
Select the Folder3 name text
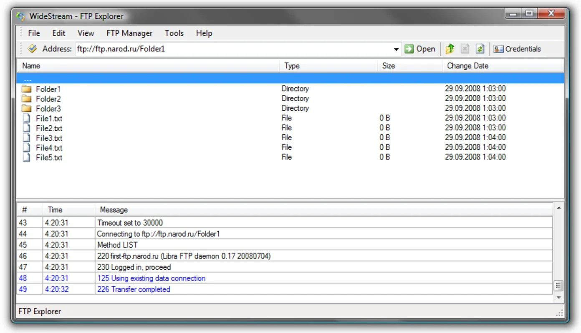click(48, 109)
